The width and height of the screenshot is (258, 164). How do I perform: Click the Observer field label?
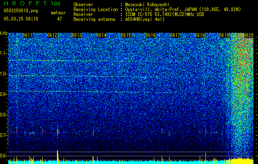coord(83,5)
